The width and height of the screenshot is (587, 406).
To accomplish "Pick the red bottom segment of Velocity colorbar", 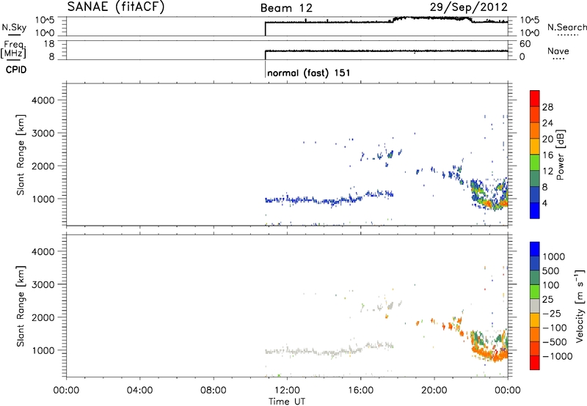I will point(535,363).
